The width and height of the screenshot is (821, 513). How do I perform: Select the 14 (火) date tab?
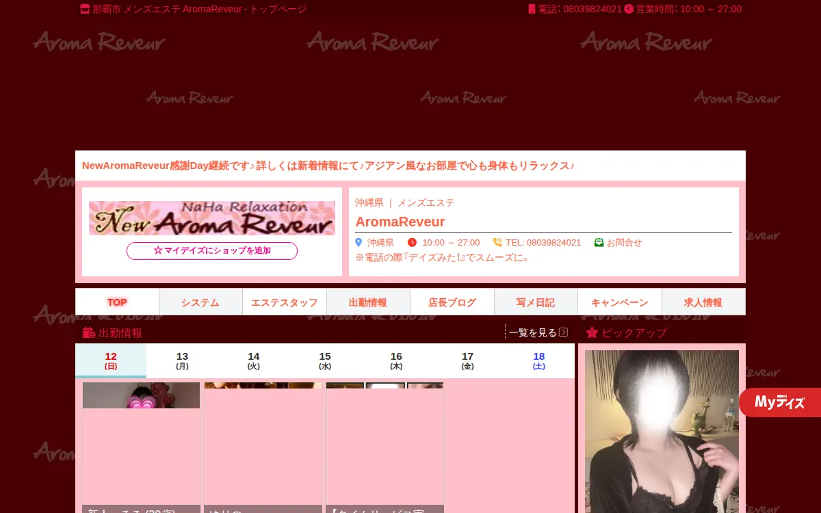pyautogui.click(x=254, y=360)
